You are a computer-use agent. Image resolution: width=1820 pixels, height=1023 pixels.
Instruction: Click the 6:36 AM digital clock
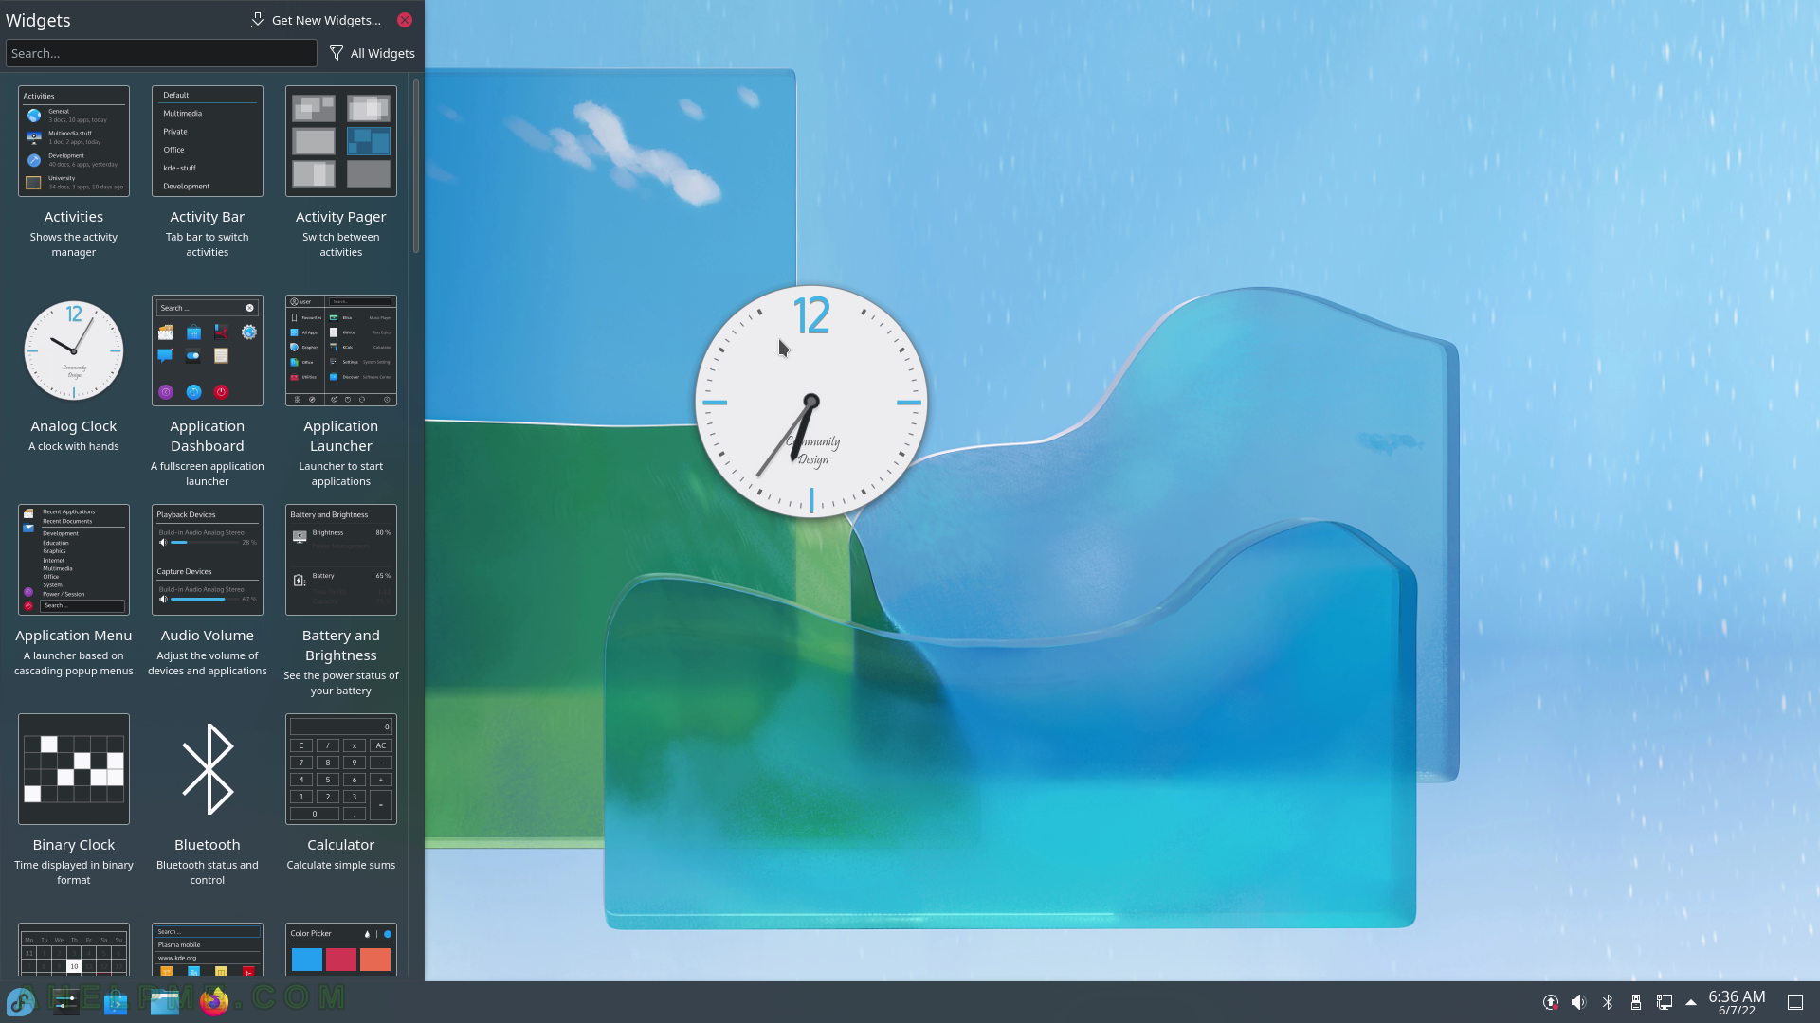pos(1737,1002)
